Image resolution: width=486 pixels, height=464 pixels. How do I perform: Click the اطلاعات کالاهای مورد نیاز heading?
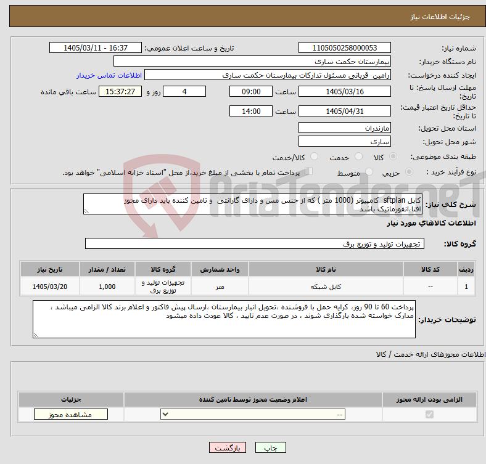pyautogui.click(x=431, y=223)
